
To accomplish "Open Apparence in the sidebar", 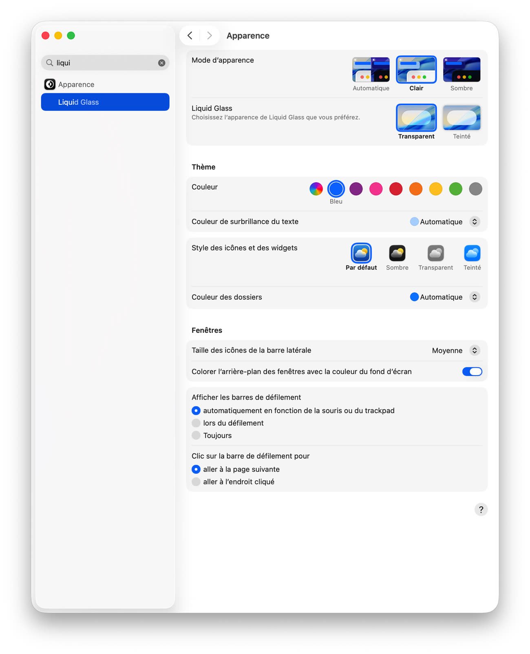I will click(76, 84).
